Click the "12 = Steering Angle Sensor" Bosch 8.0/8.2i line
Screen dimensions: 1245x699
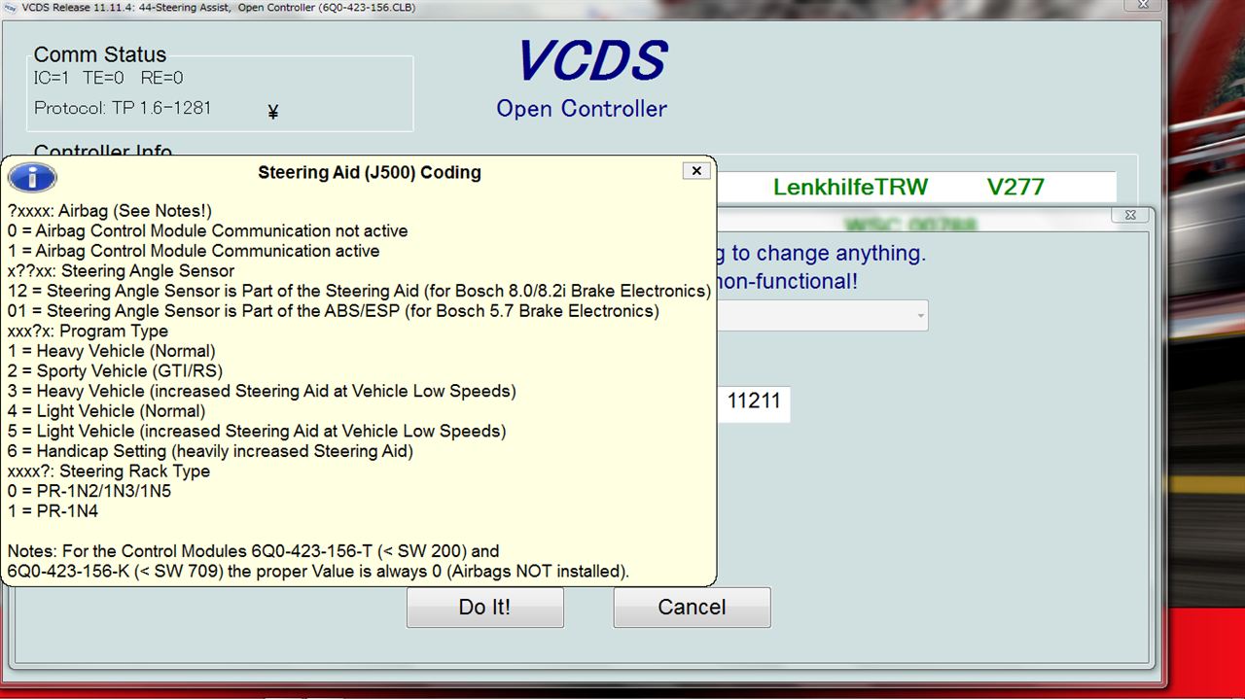(359, 291)
